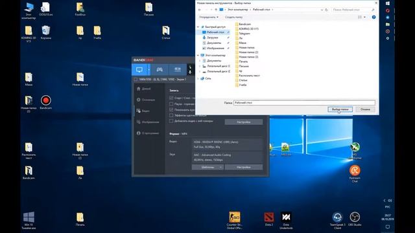Image resolution: width=415 pixels, height=233 pixels.
Task: Click the up-one-level arrow in folder dialog
Action: [216, 10]
